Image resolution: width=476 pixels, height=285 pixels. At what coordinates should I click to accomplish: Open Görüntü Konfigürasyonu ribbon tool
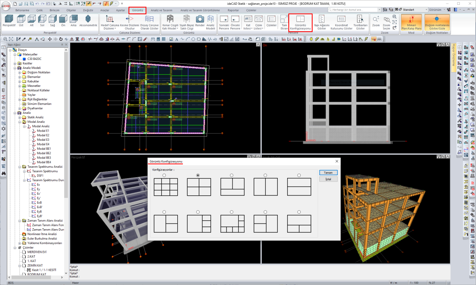click(x=300, y=19)
